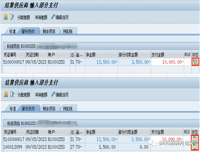Open 编辑选项 in the upper window toolbar
The height and width of the screenshot is (152, 200).
(60, 17)
